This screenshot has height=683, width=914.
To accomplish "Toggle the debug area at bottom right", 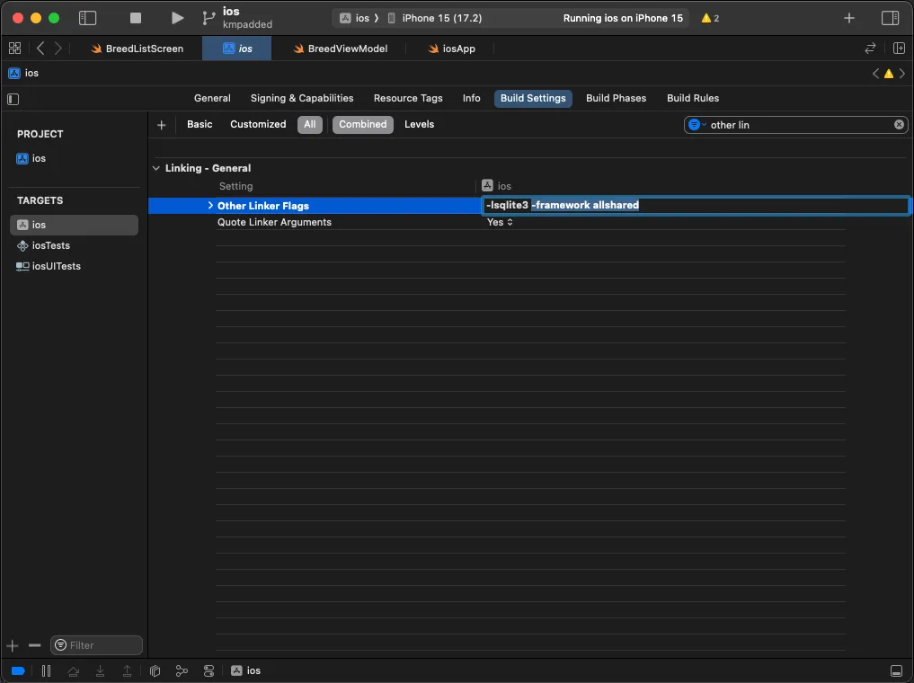I will coord(897,670).
